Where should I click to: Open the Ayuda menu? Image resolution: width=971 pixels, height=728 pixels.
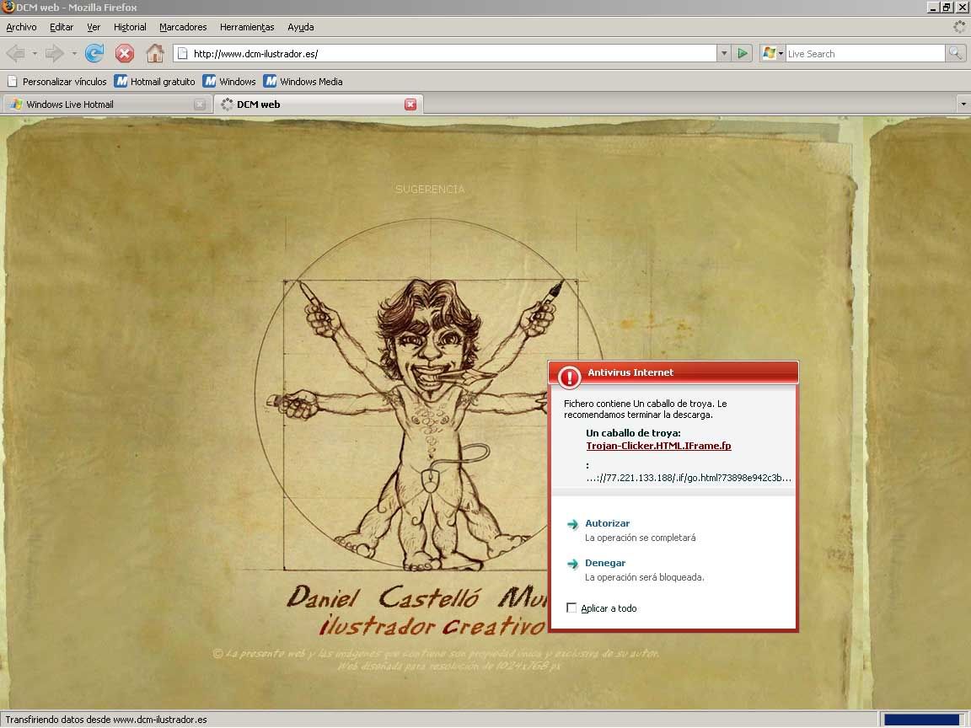click(300, 27)
